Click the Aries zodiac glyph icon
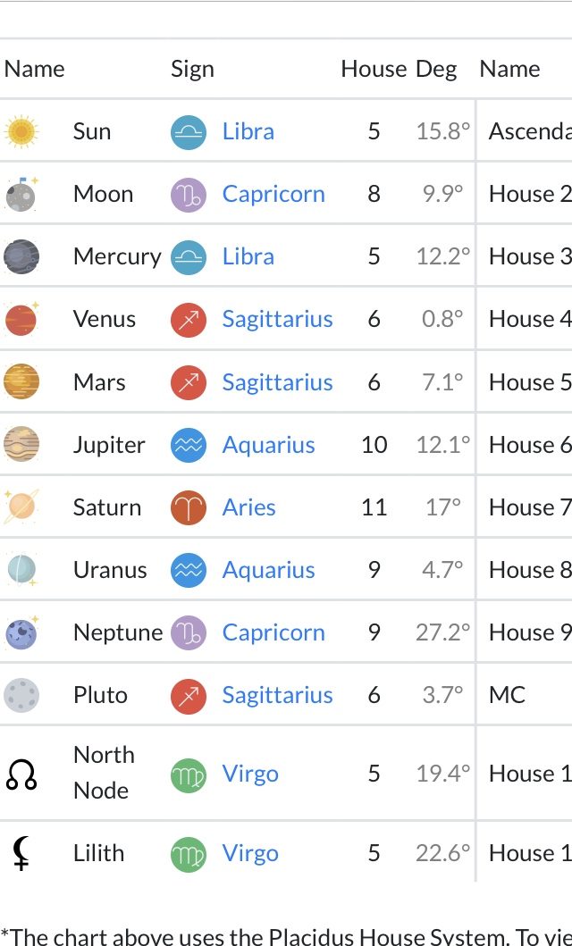The height and width of the screenshot is (946, 572). tap(189, 507)
